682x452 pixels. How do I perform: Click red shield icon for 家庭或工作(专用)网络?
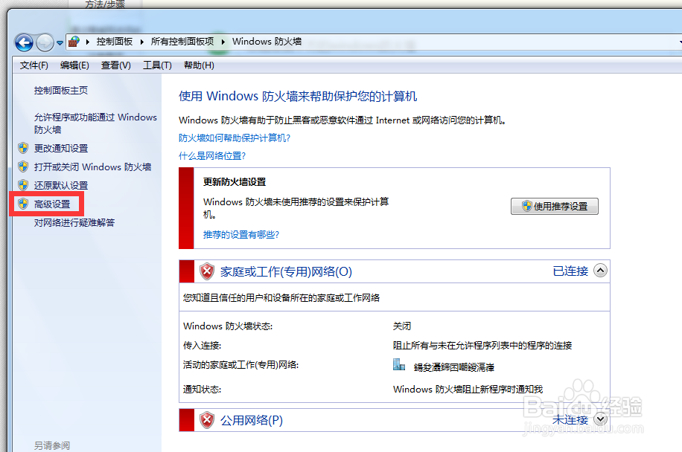click(x=207, y=271)
